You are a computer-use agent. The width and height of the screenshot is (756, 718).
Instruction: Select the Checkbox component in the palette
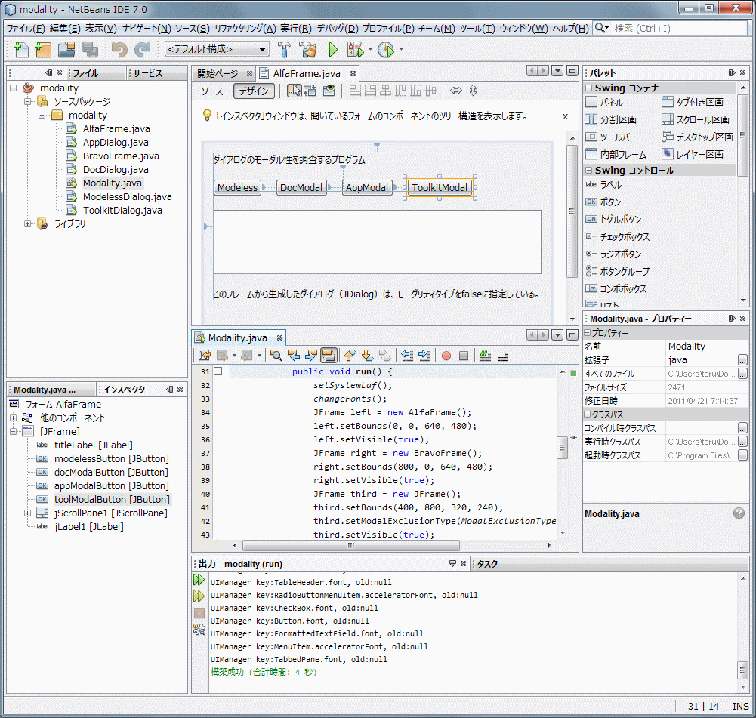click(x=618, y=236)
